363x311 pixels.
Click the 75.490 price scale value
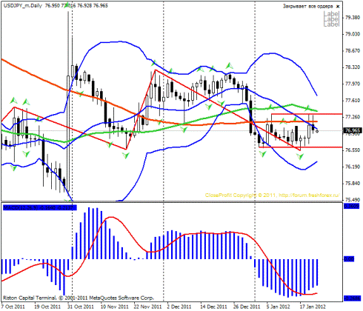pos(353,199)
